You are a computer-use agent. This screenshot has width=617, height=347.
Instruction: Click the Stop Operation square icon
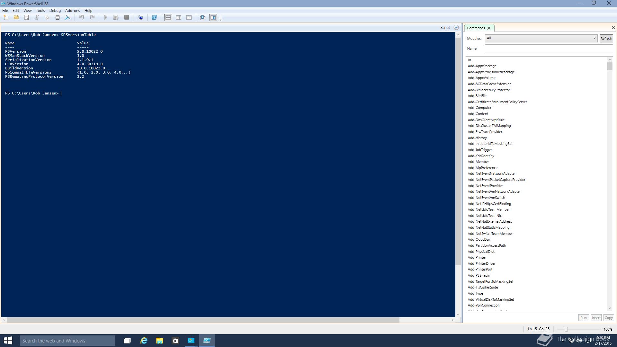click(127, 18)
